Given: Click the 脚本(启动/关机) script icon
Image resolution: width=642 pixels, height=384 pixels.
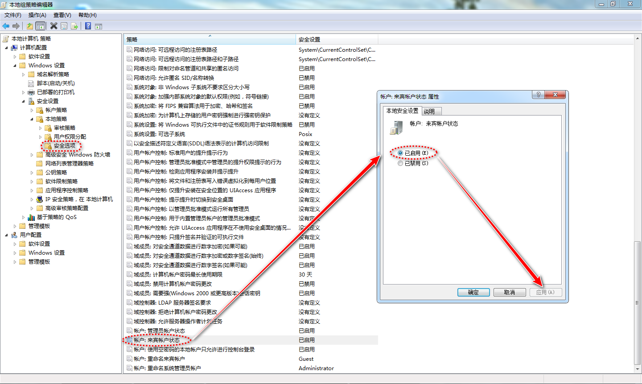Looking at the screenshot, I should [x=31, y=83].
